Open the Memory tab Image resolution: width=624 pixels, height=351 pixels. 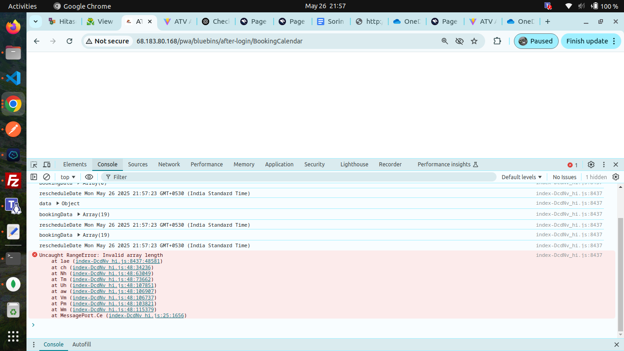coord(244,165)
